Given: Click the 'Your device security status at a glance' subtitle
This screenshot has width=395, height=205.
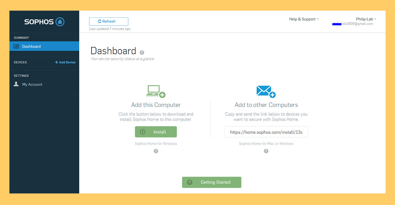Looking at the screenshot, I should point(122,59).
